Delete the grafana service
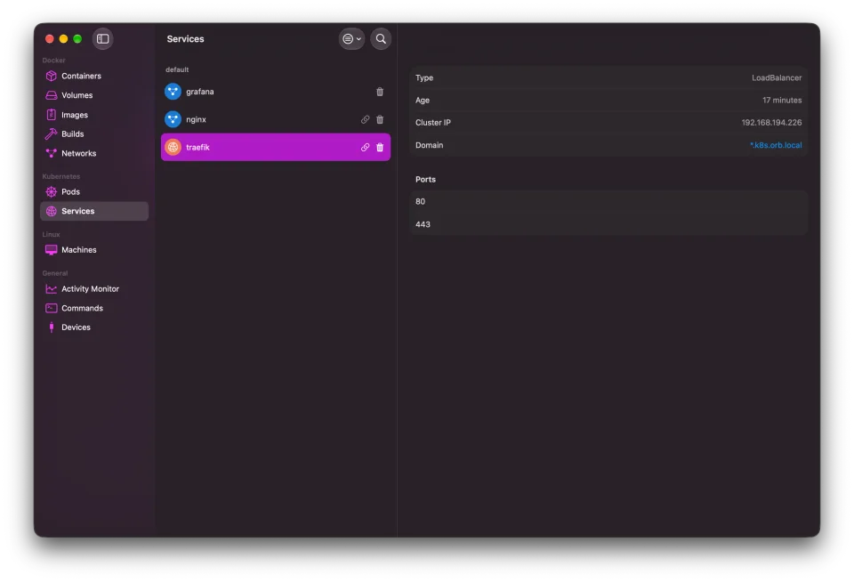Screen dimensions: 854x582 pos(380,92)
